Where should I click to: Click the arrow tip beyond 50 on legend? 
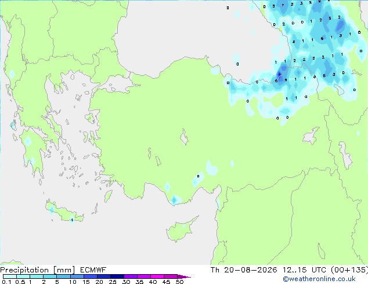tap(184, 276)
